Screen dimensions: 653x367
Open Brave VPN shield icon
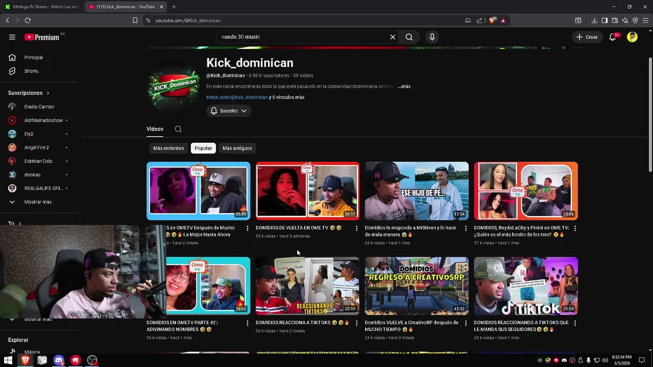(x=635, y=20)
